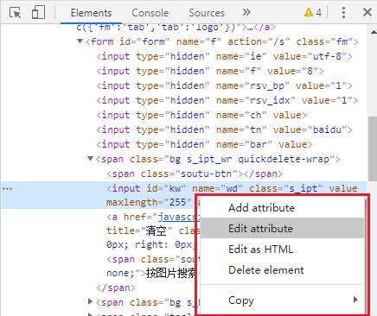The height and width of the screenshot is (316, 377).
Task: Select the input name="rsv_bp" line
Action: (224, 85)
